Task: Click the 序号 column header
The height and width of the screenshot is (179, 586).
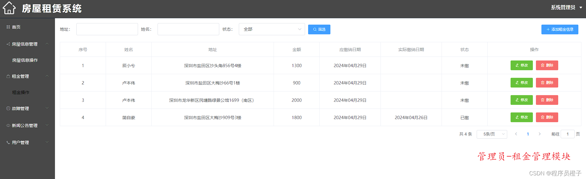Action: [x=83, y=50]
